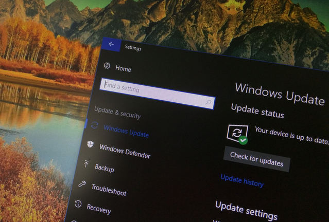The height and width of the screenshot is (222, 329).
Task: Click Check for updates button
Action: click(x=257, y=159)
